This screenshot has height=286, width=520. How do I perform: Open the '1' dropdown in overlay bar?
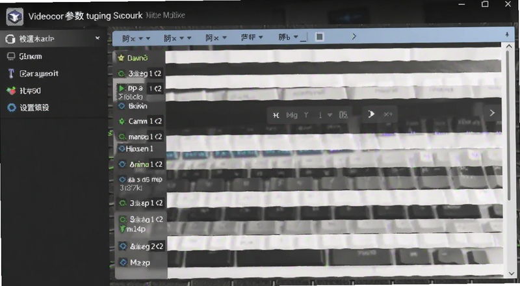(325, 115)
